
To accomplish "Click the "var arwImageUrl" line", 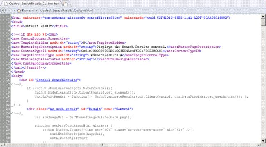I will (x=83, y=117).
